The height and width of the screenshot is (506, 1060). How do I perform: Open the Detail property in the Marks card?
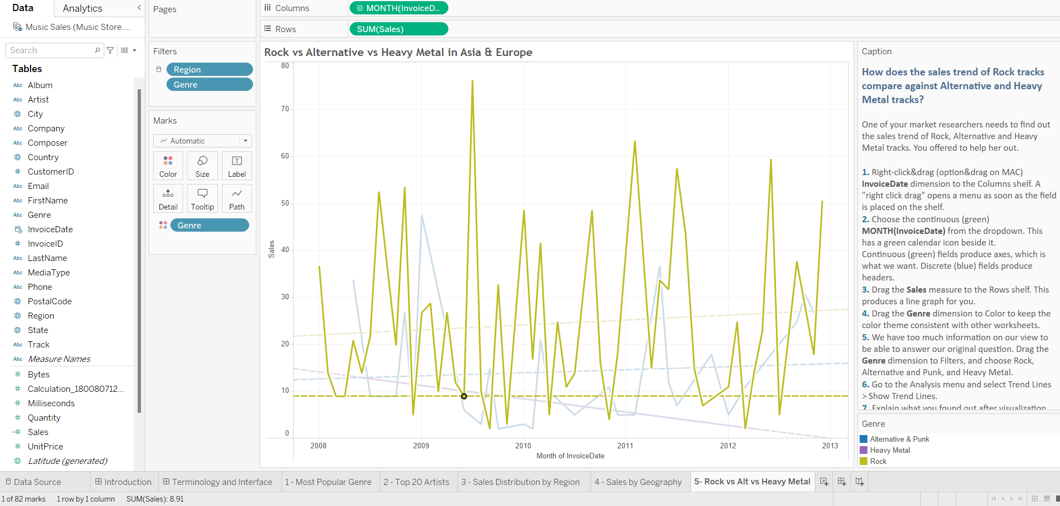[168, 198]
